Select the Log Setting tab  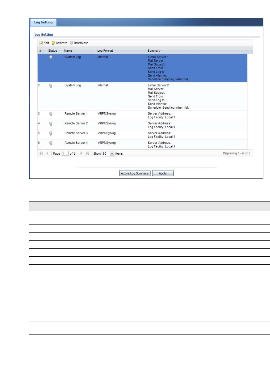point(43,22)
